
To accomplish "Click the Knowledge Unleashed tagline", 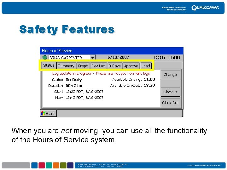I will (x=174, y=8).
